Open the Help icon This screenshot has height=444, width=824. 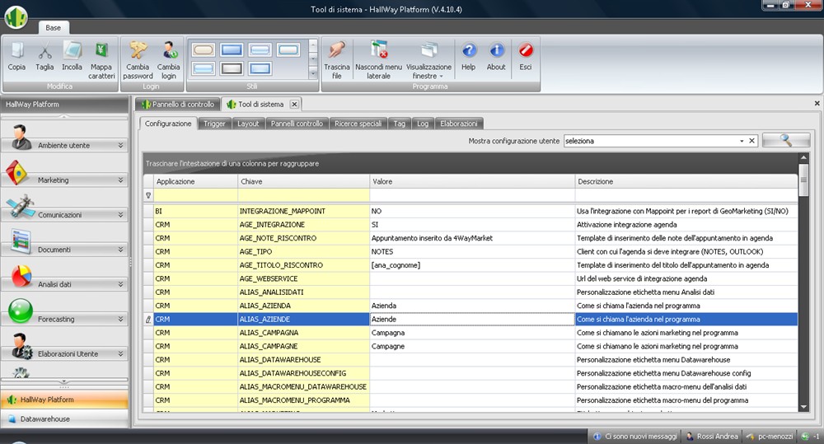point(468,56)
